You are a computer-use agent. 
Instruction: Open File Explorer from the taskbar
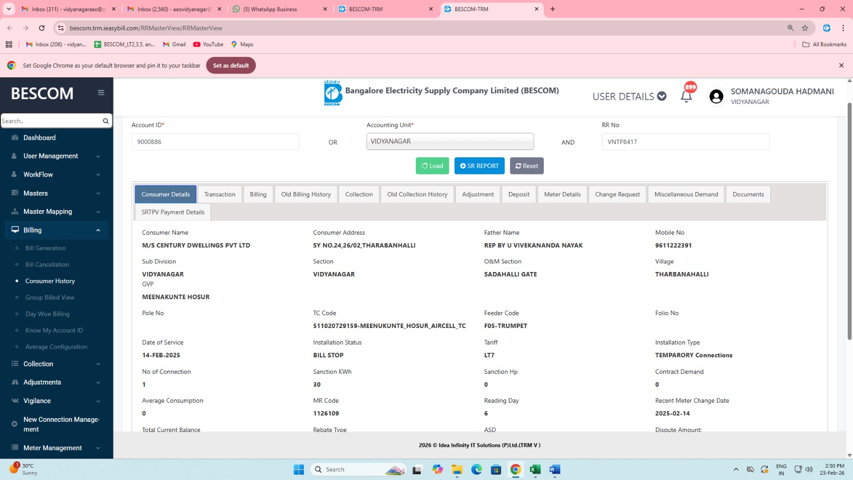click(457, 469)
